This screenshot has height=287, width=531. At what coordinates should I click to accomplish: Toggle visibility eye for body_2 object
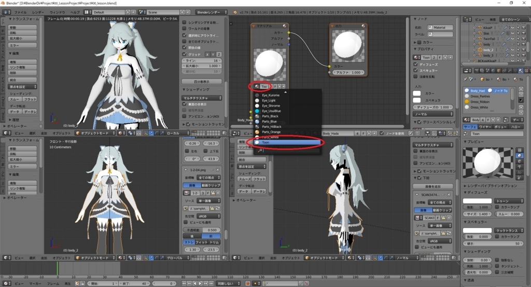point(513,50)
